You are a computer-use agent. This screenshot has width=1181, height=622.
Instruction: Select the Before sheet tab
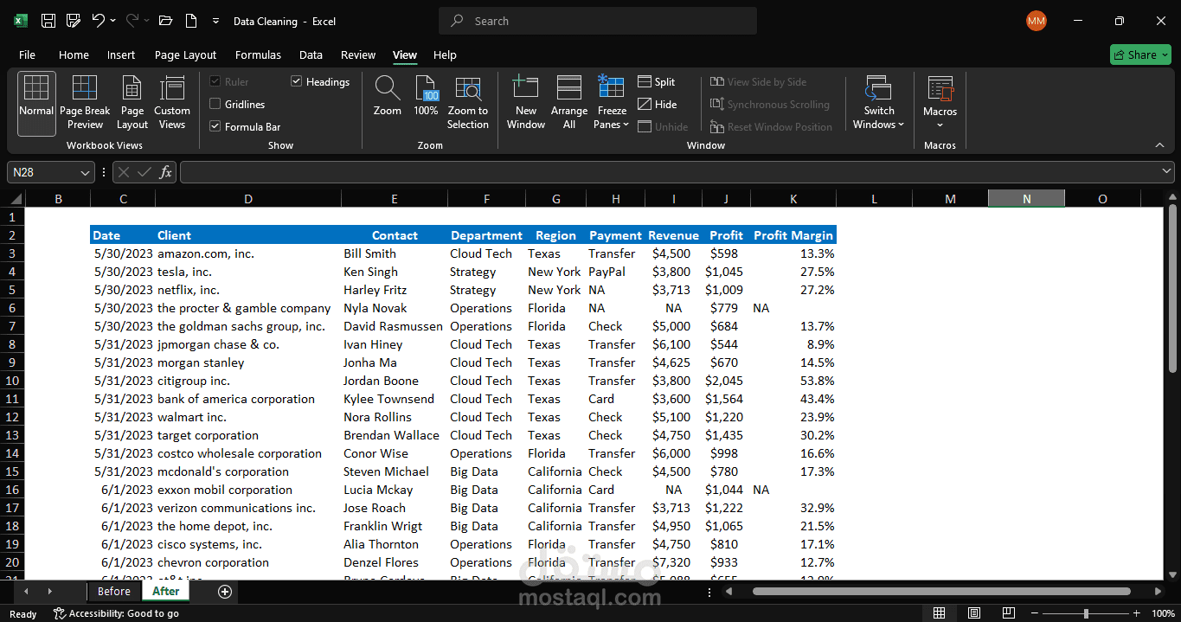coord(113,591)
